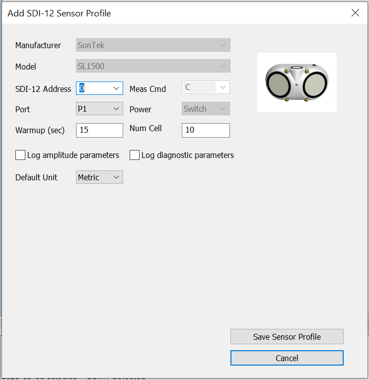The height and width of the screenshot is (380, 369).
Task: Open the Manufacturer dropdown showing SonTek
Action: pyautogui.click(x=153, y=45)
